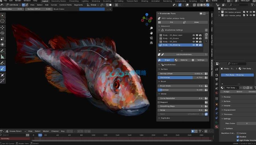The image size is (256, 145).
Task: Toggle render camera for Body - 04_Drawing
Action: (x=200, y=45)
